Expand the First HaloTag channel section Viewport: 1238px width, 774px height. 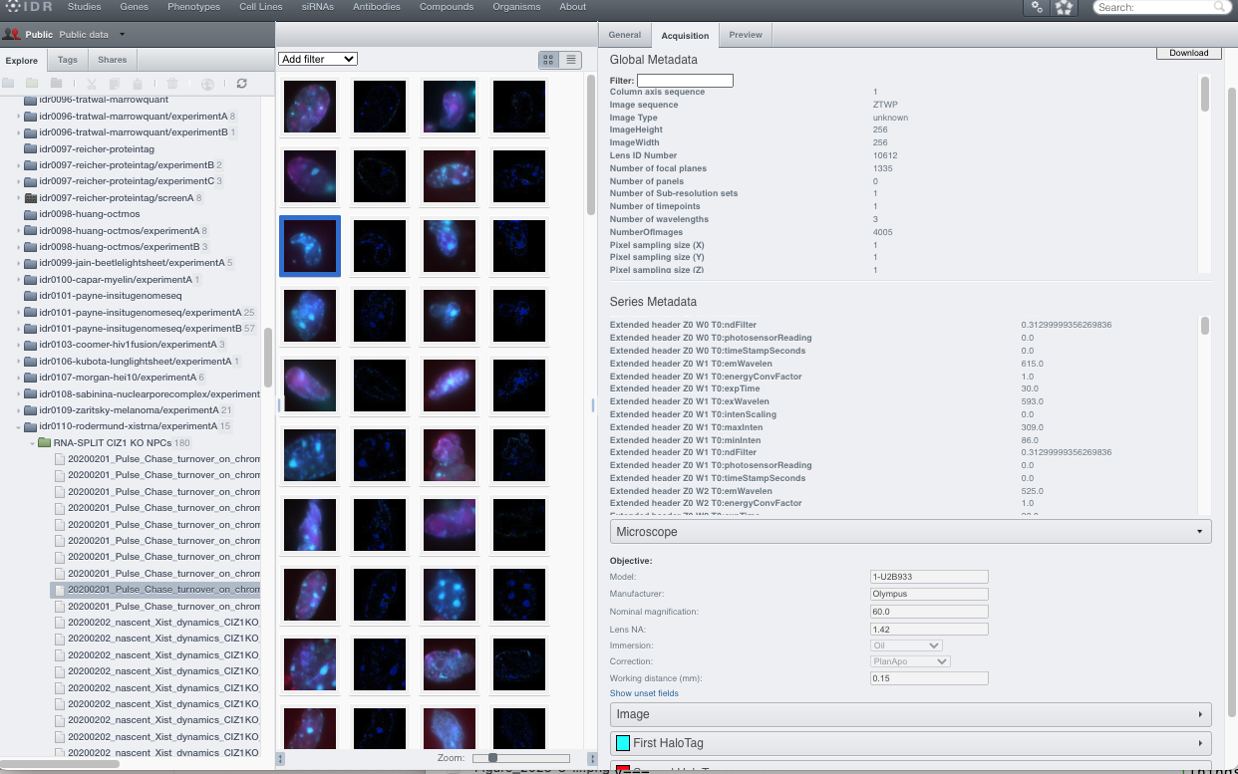[x=910, y=743]
